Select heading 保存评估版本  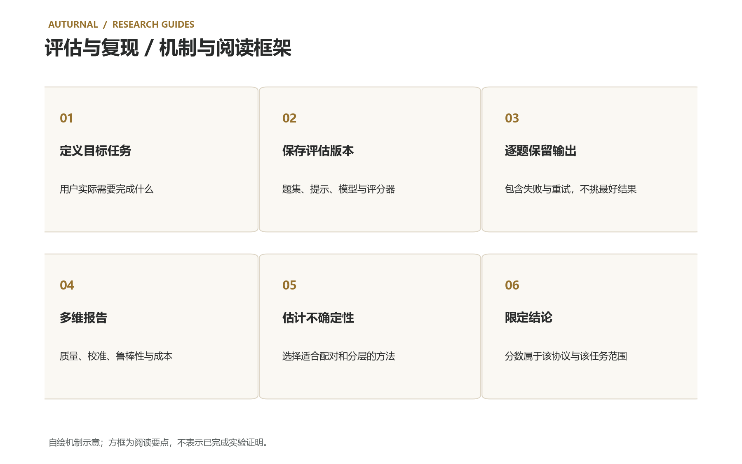click(x=318, y=151)
